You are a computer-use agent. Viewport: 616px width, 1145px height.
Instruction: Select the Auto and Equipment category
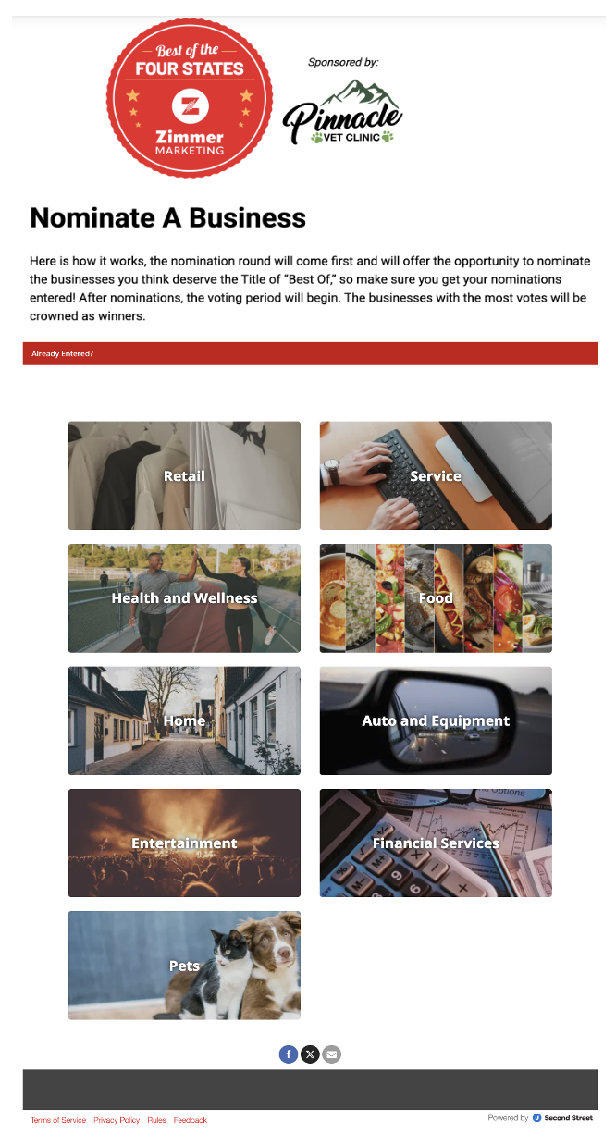436,720
